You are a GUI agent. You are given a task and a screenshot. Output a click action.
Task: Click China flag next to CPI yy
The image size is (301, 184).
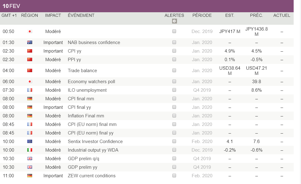[30, 51]
